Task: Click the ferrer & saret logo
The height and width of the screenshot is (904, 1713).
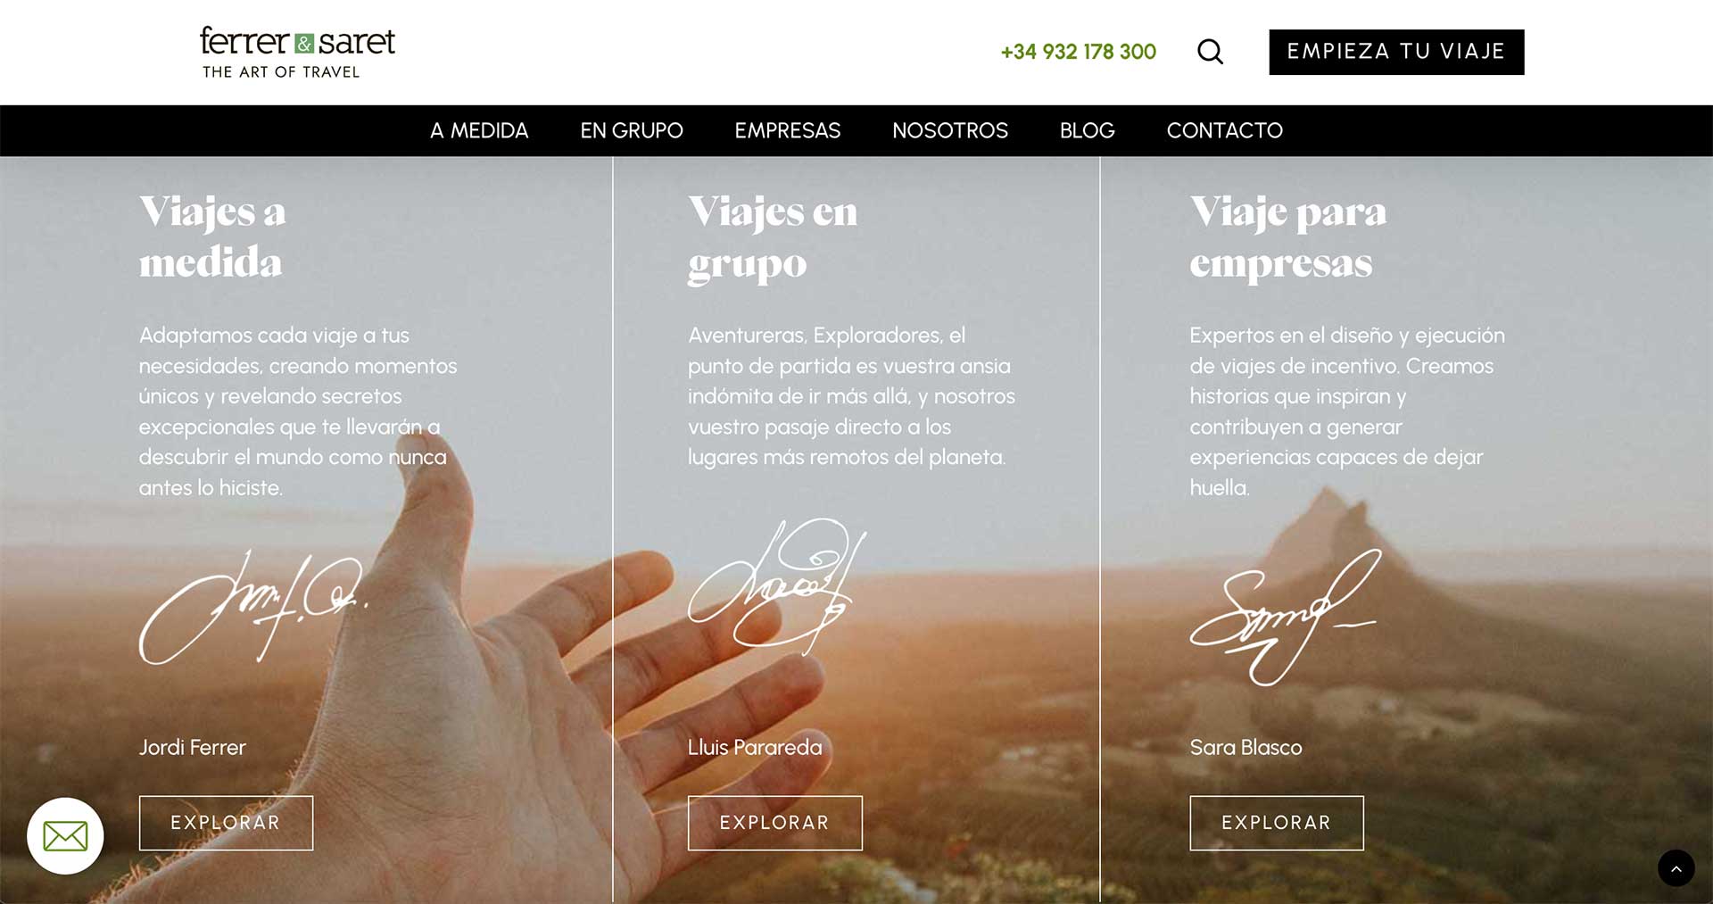Action: coord(297,52)
